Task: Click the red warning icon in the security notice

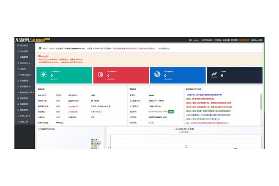Action: click(x=40, y=56)
